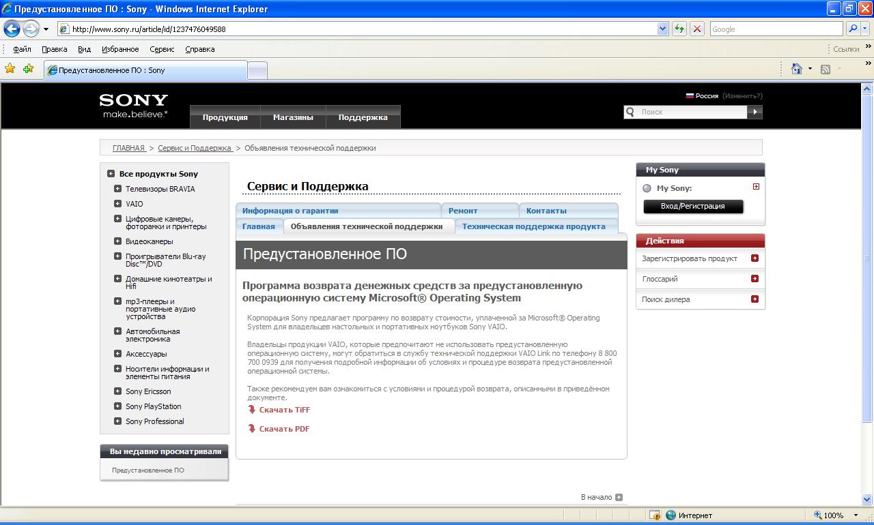The width and height of the screenshot is (874, 525).
Task: Click the browser Back arrow button
Action: click(x=12, y=29)
